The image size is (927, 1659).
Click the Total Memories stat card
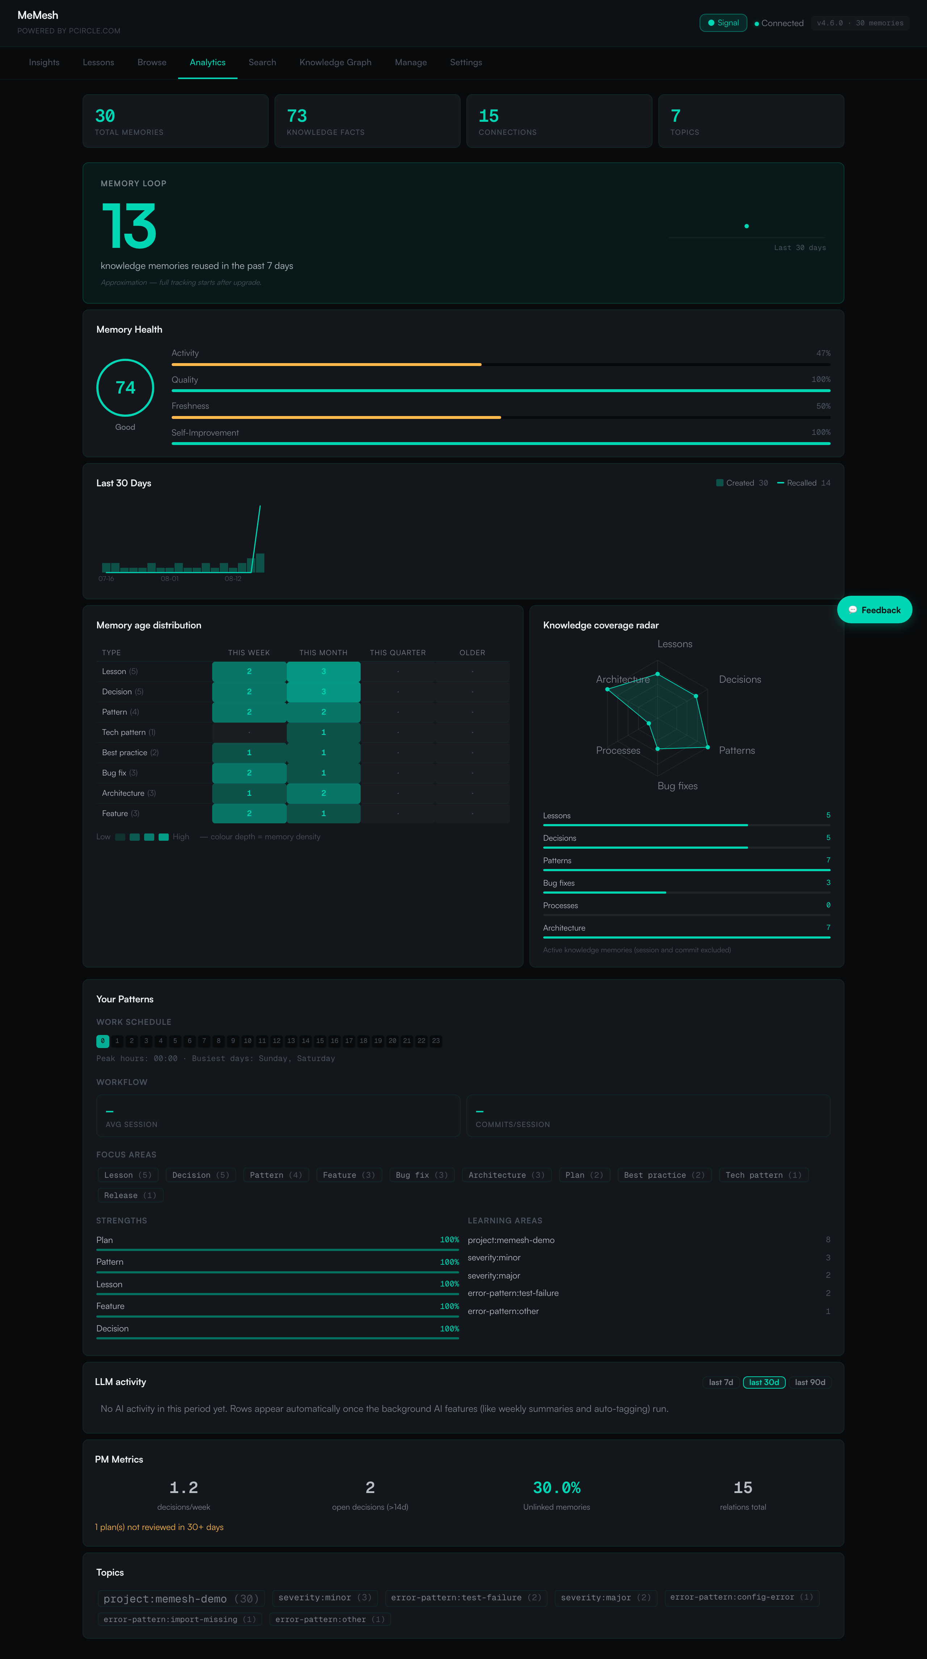(x=176, y=121)
